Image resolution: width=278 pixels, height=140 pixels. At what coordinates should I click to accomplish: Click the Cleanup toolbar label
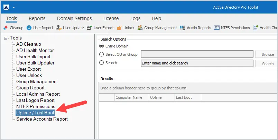pos(17,28)
